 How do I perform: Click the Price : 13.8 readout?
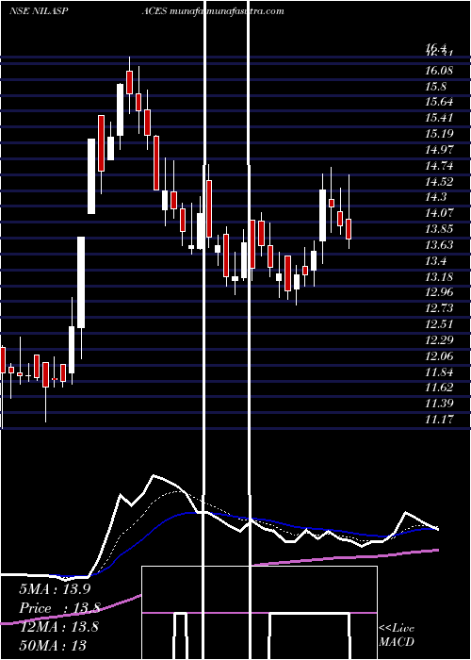click(59, 608)
